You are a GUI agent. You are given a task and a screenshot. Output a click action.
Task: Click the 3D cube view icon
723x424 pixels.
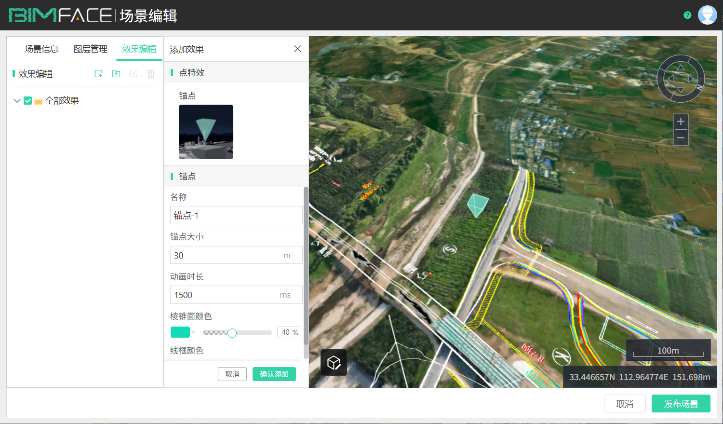[x=334, y=362]
